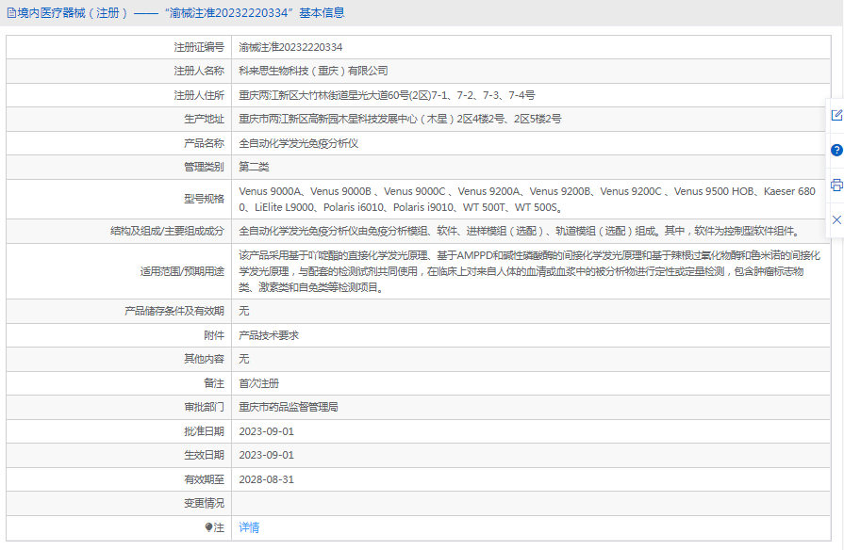This screenshot has height=550, width=844.
Task: Click the 有效期至 row label
Action: coord(204,479)
